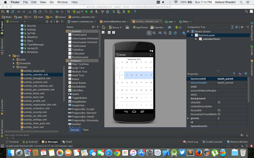Viewport: 254px width, 158px height.
Task: Open the AVD Manager icon
Action: pos(119,12)
